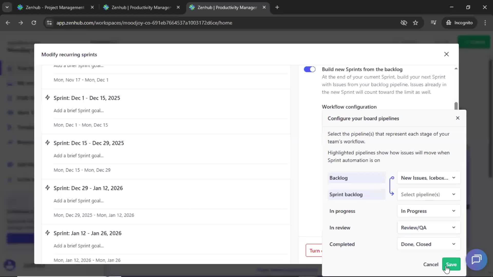Viewport: 493px width, 277px height.
Task: Open the chat support bubble
Action: point(476,260)
